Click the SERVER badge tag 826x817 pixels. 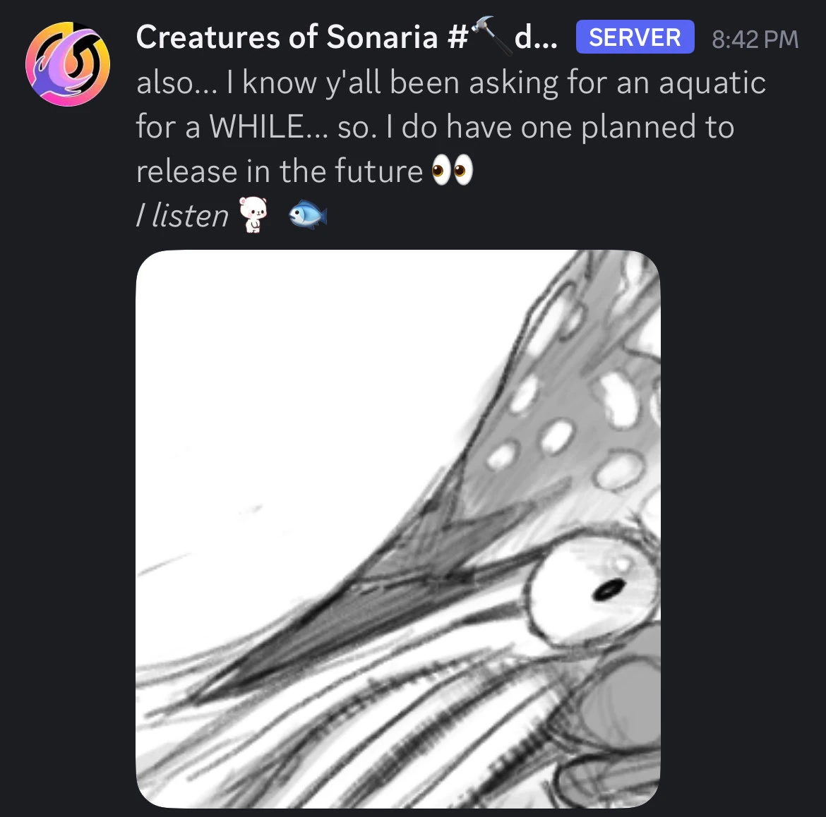(635, 37)
